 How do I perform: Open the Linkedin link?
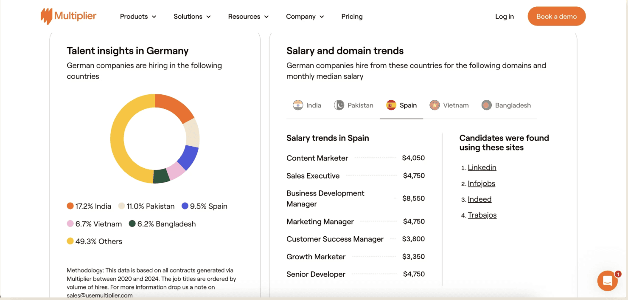pyautogui.click(x=482, y=167)
